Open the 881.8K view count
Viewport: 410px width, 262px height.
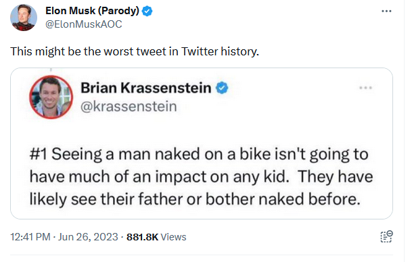point(143,237)
